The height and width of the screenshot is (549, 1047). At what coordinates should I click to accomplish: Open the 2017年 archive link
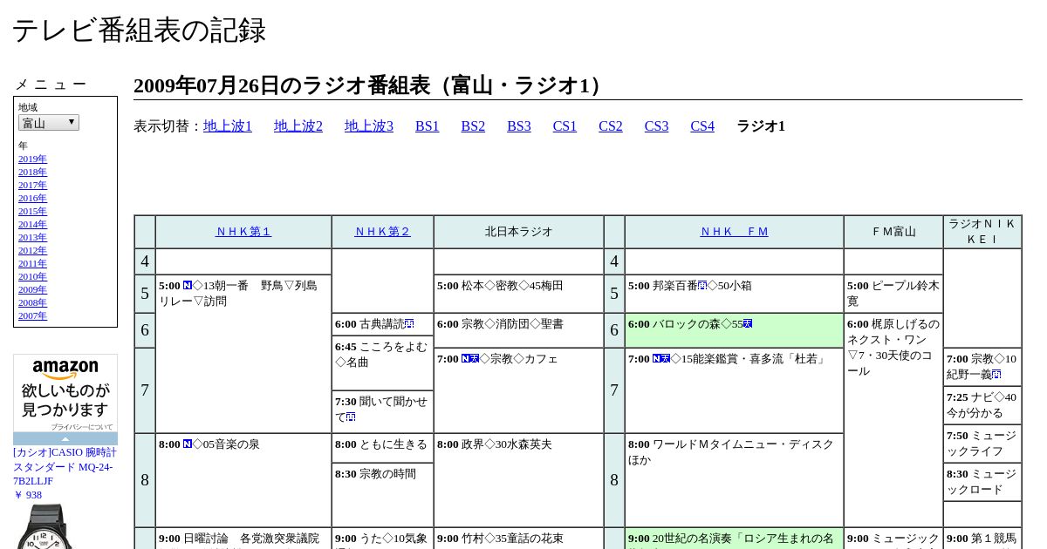tap(32, 186)
